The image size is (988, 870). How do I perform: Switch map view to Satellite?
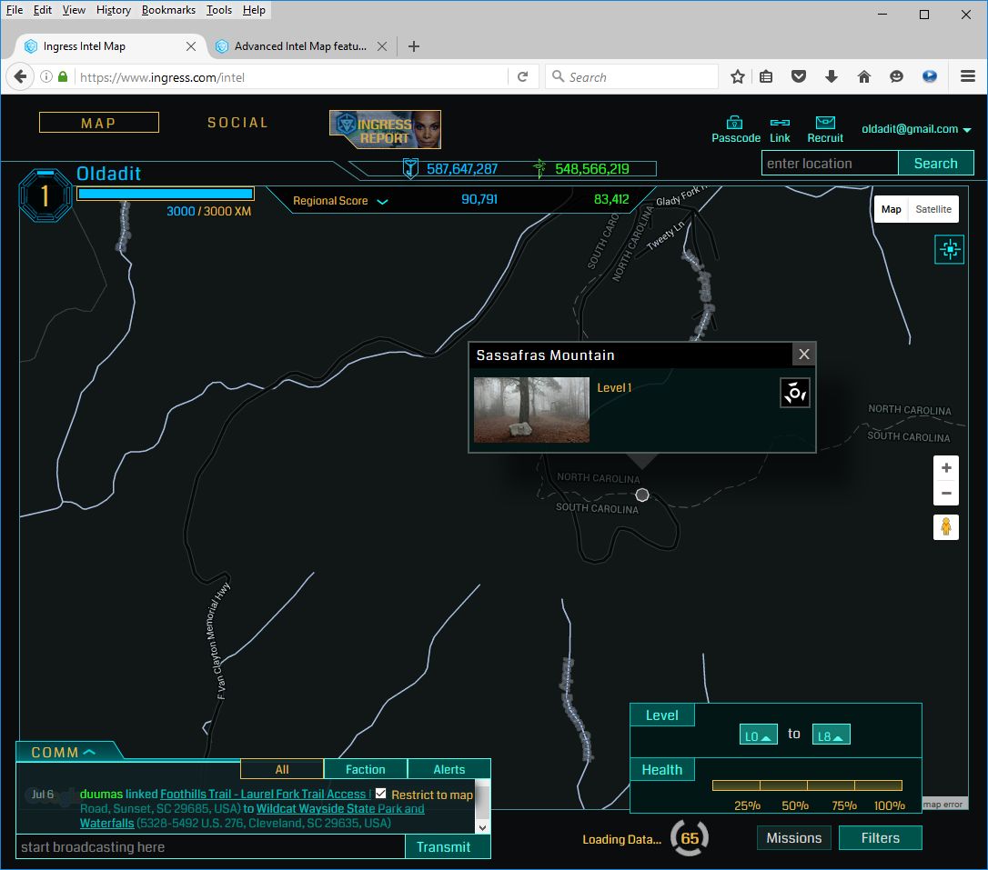(x=933, y=209)
